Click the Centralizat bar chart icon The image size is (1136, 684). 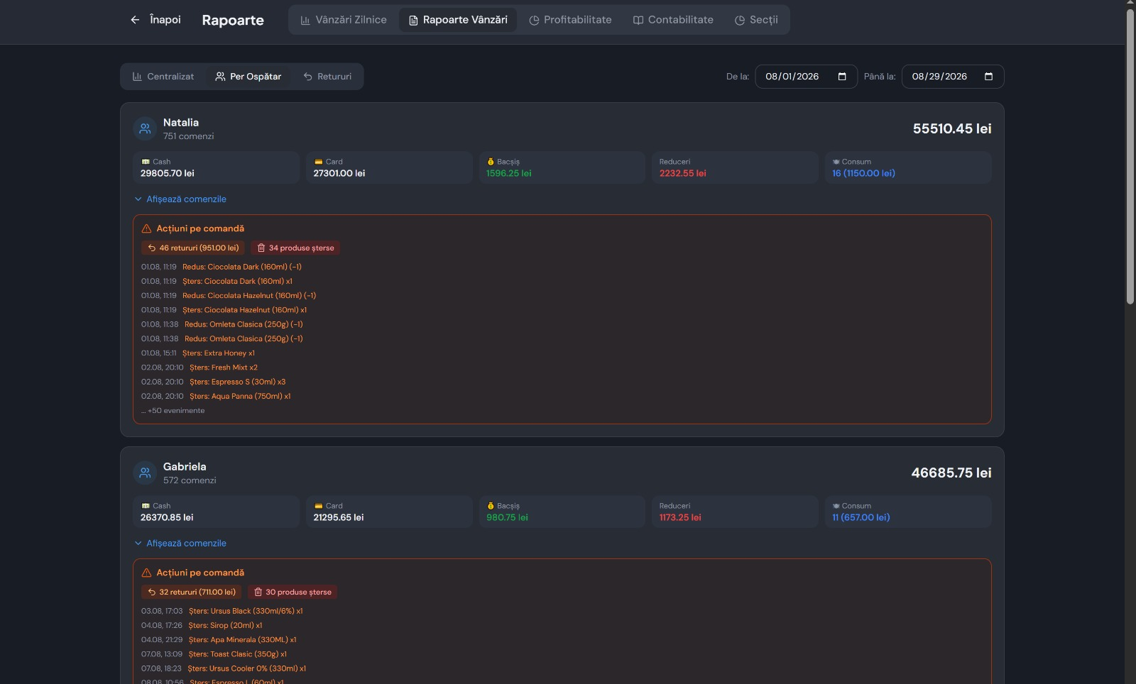(137, 77)
